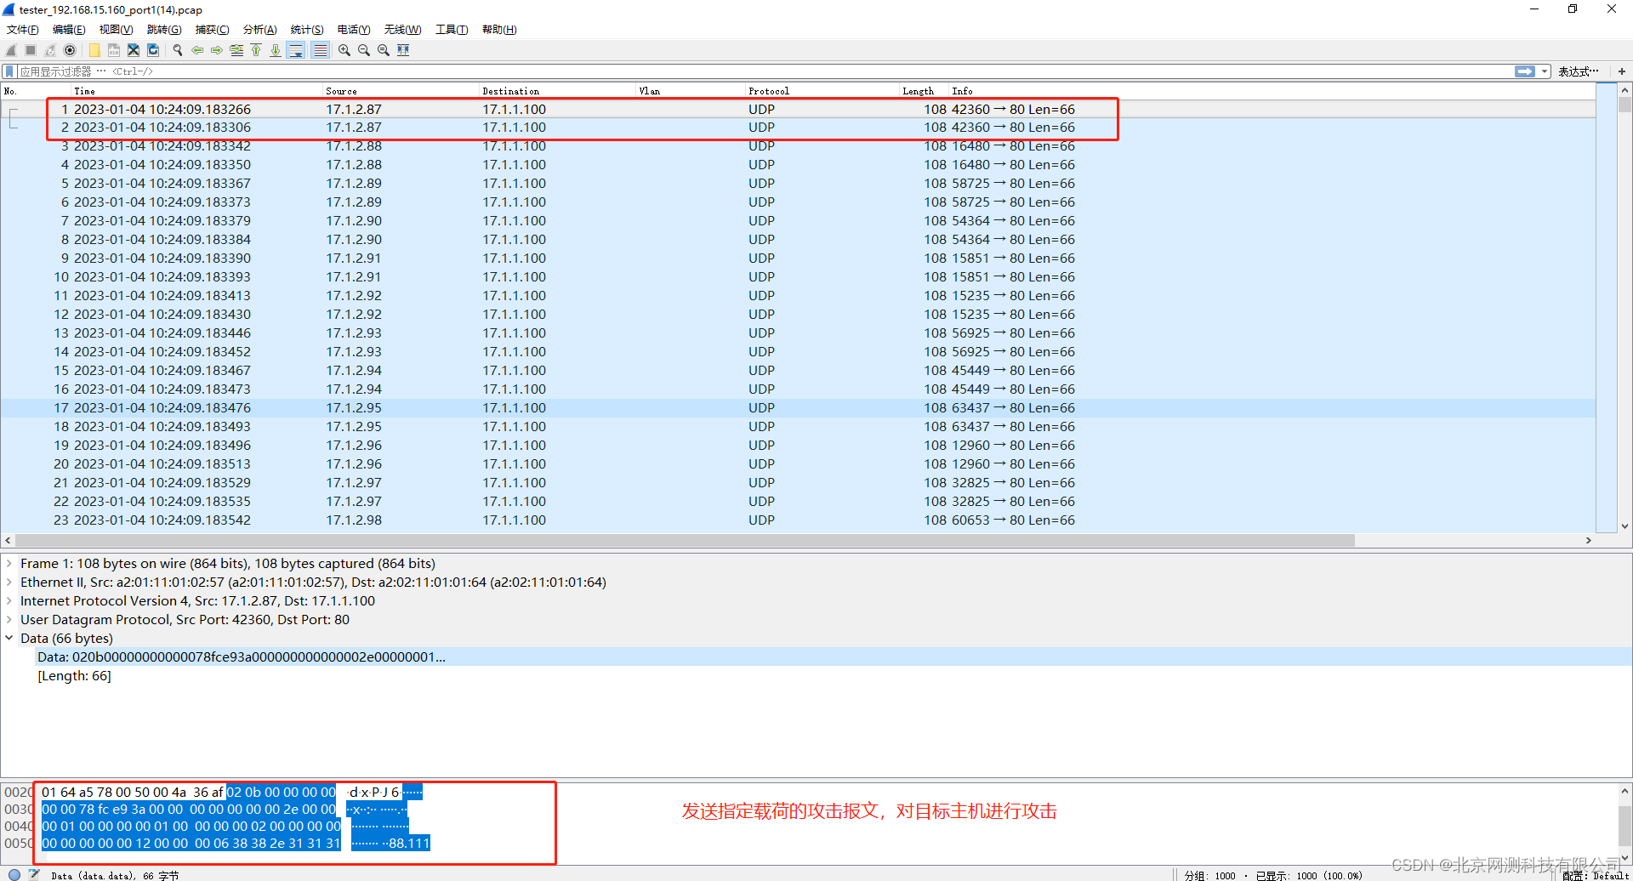Click the go to specific packet icon
1633x881 pixels.
tap(236, 50)
